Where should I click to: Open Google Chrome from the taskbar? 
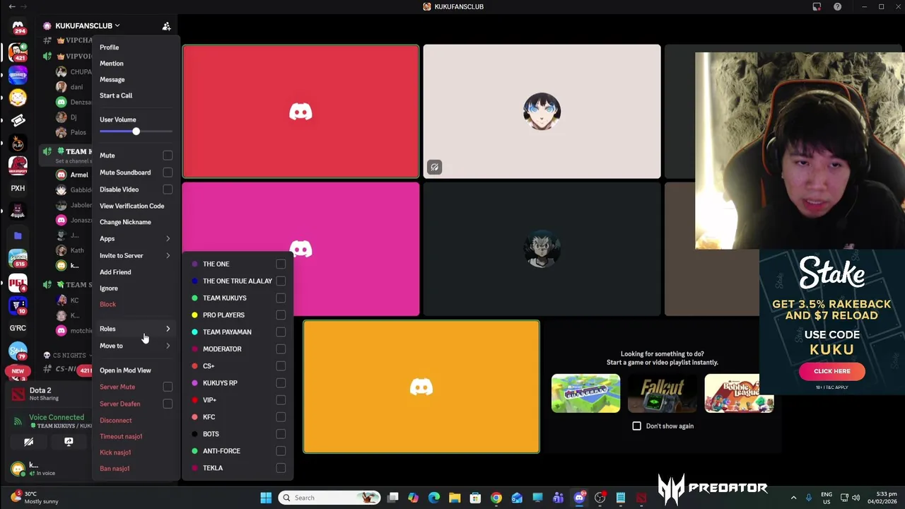point(496,498)
